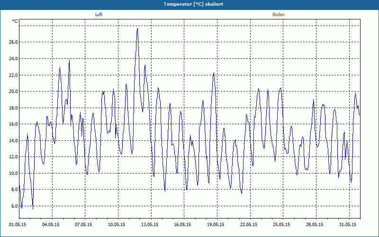Image resolution: width=379 pixels, height=237 pixels.
Task: Click the 10.05.15 date label
Action: tap(117, 225)
